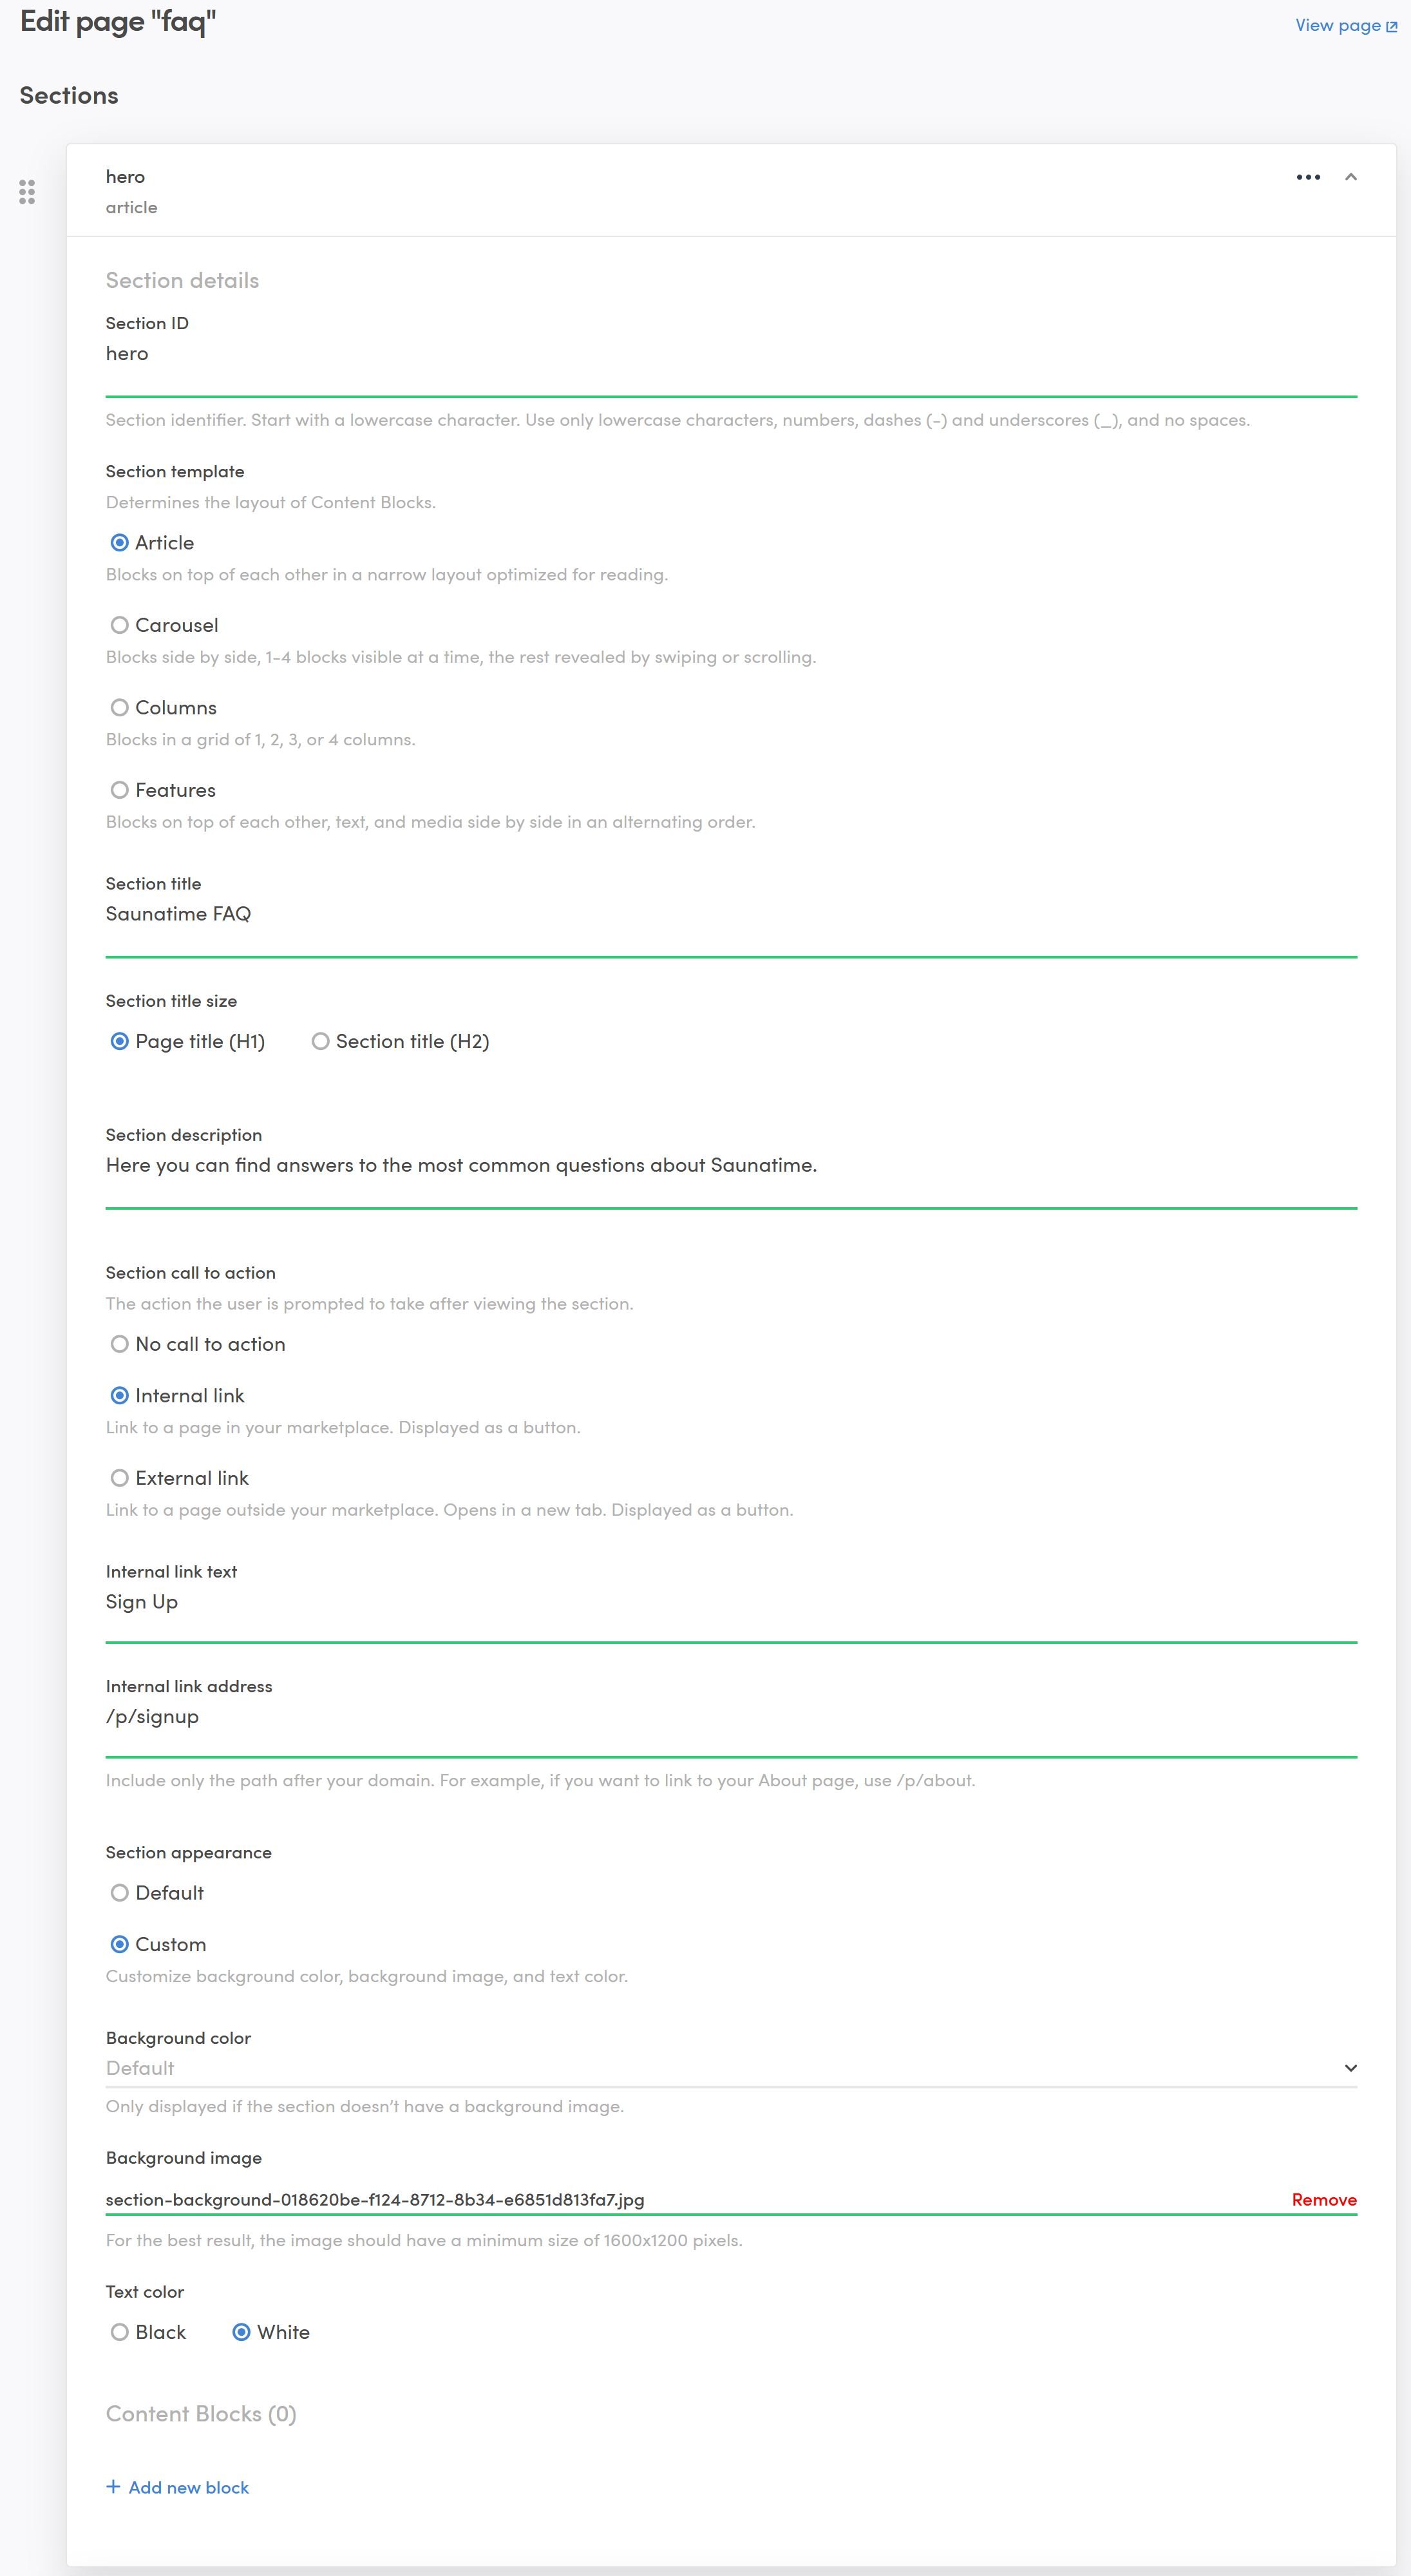
Task: Click the external-link icon beside View page
Action: [1391, 27]
